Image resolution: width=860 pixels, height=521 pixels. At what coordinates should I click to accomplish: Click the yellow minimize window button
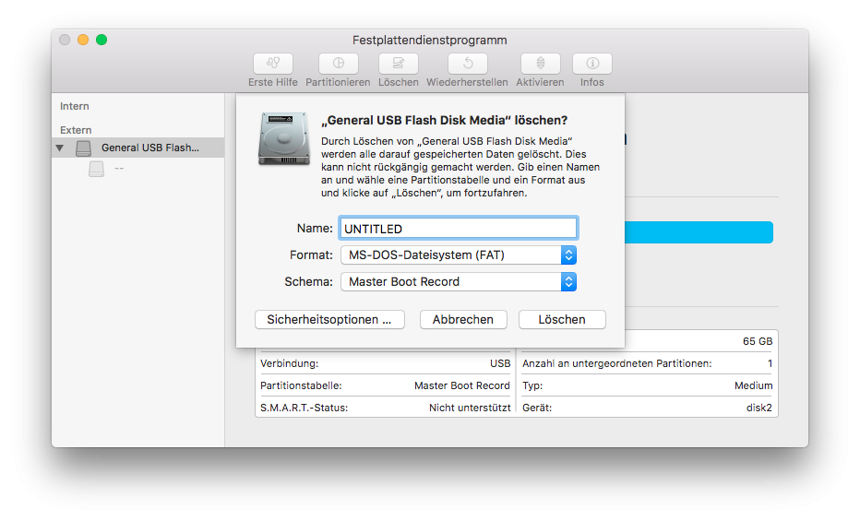click(x=83, y=40)
